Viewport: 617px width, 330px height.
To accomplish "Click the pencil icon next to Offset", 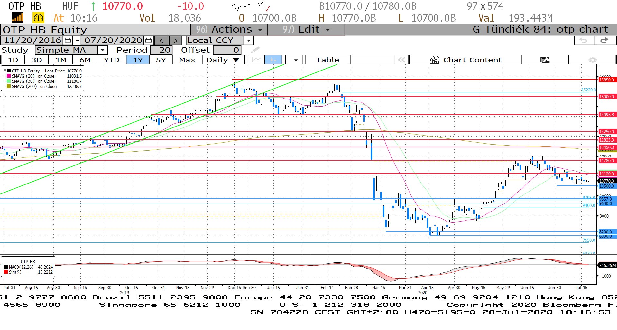I will 255,50.
